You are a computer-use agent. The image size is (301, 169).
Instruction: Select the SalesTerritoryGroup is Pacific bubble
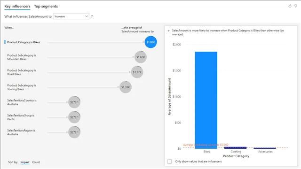[x=74, y=117]
